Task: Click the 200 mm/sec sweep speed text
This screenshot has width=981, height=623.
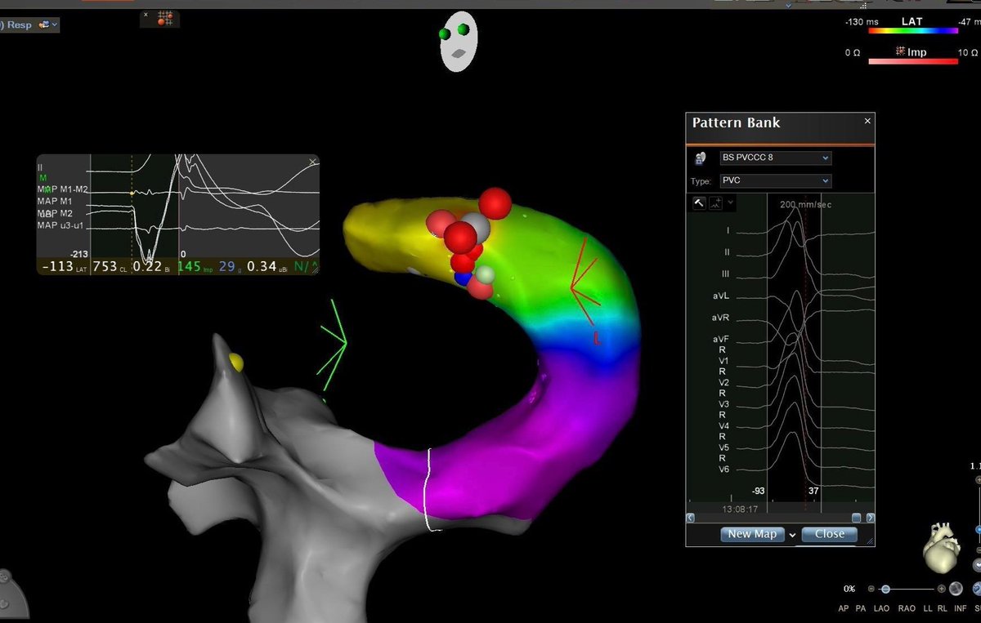Action: tap(805, 204)
